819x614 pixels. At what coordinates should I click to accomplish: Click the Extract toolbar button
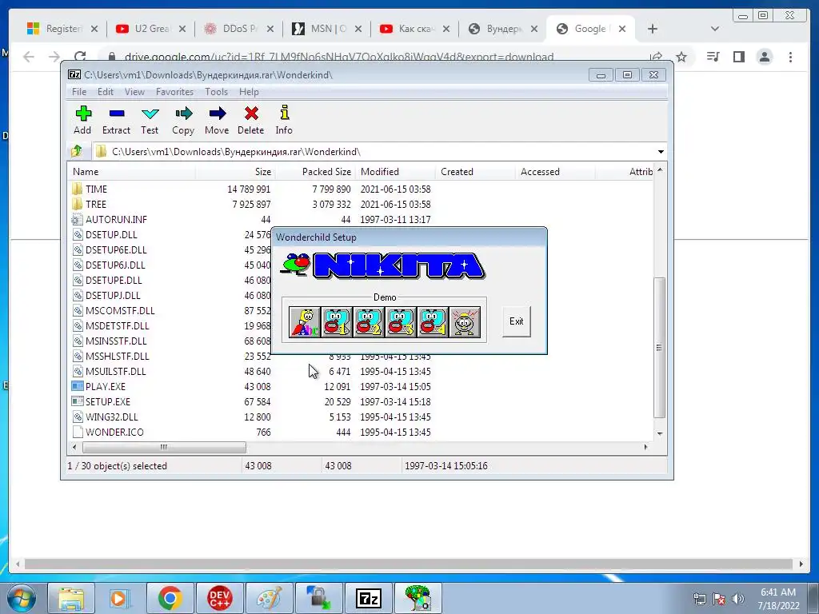point(116,120)
